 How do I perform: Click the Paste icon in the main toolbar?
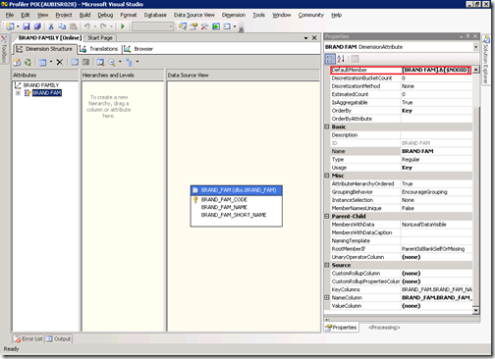(x=74, y=26)
